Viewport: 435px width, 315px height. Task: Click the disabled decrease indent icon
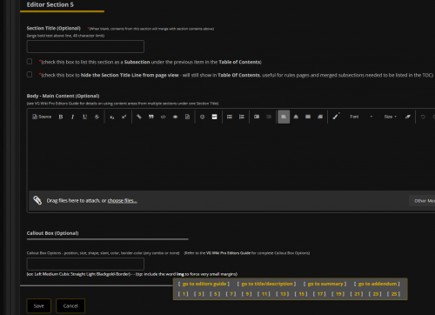point(269,117)
